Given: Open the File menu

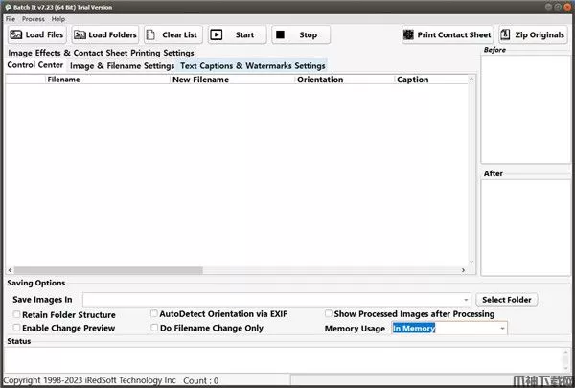Looking at the screenshot, I should [x=11, y=19].
